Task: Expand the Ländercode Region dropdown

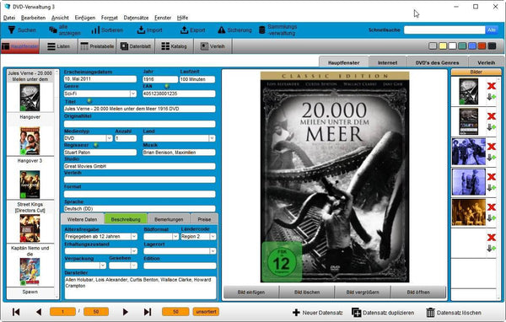Action: pyautogui.click(x=213, y=237)
